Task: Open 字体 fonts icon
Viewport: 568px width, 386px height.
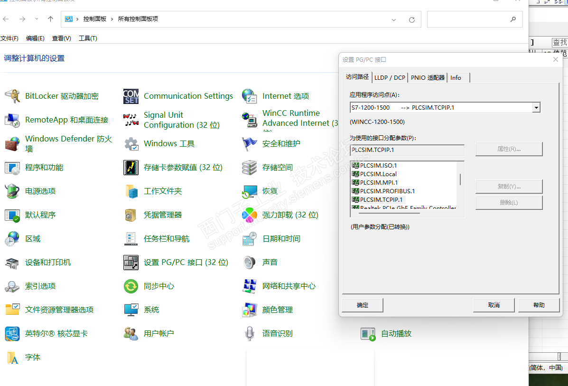Action: coord(12,358)
